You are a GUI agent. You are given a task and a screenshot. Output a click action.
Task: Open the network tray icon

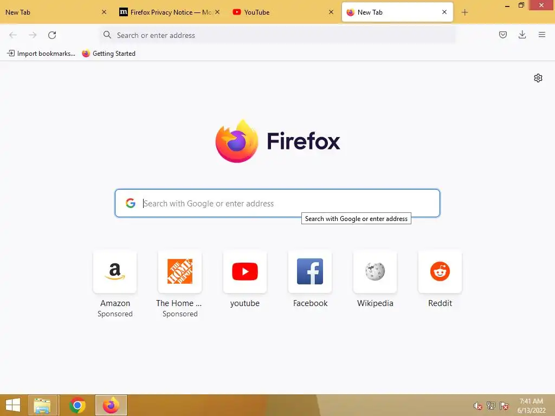[491, 406]
